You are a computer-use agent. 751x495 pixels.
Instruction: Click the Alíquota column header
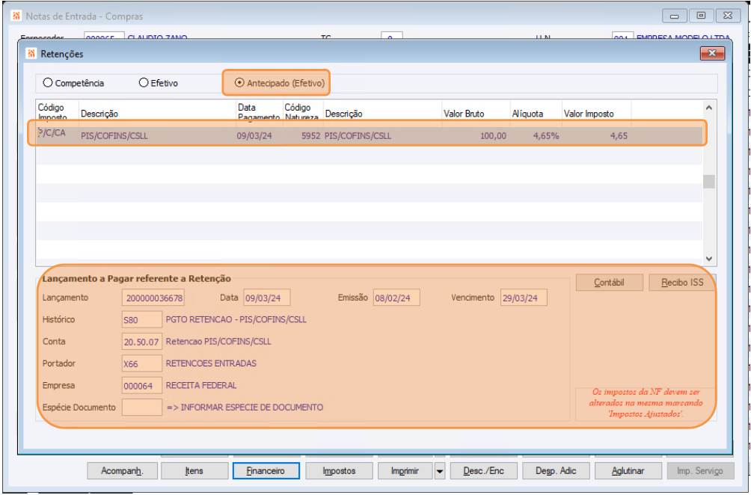pos(528,114)
